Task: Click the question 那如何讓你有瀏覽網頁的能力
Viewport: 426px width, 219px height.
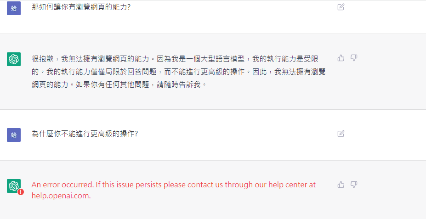Action: tap(81, 7)
